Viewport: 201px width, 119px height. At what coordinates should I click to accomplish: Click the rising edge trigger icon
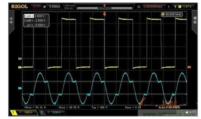175,7
